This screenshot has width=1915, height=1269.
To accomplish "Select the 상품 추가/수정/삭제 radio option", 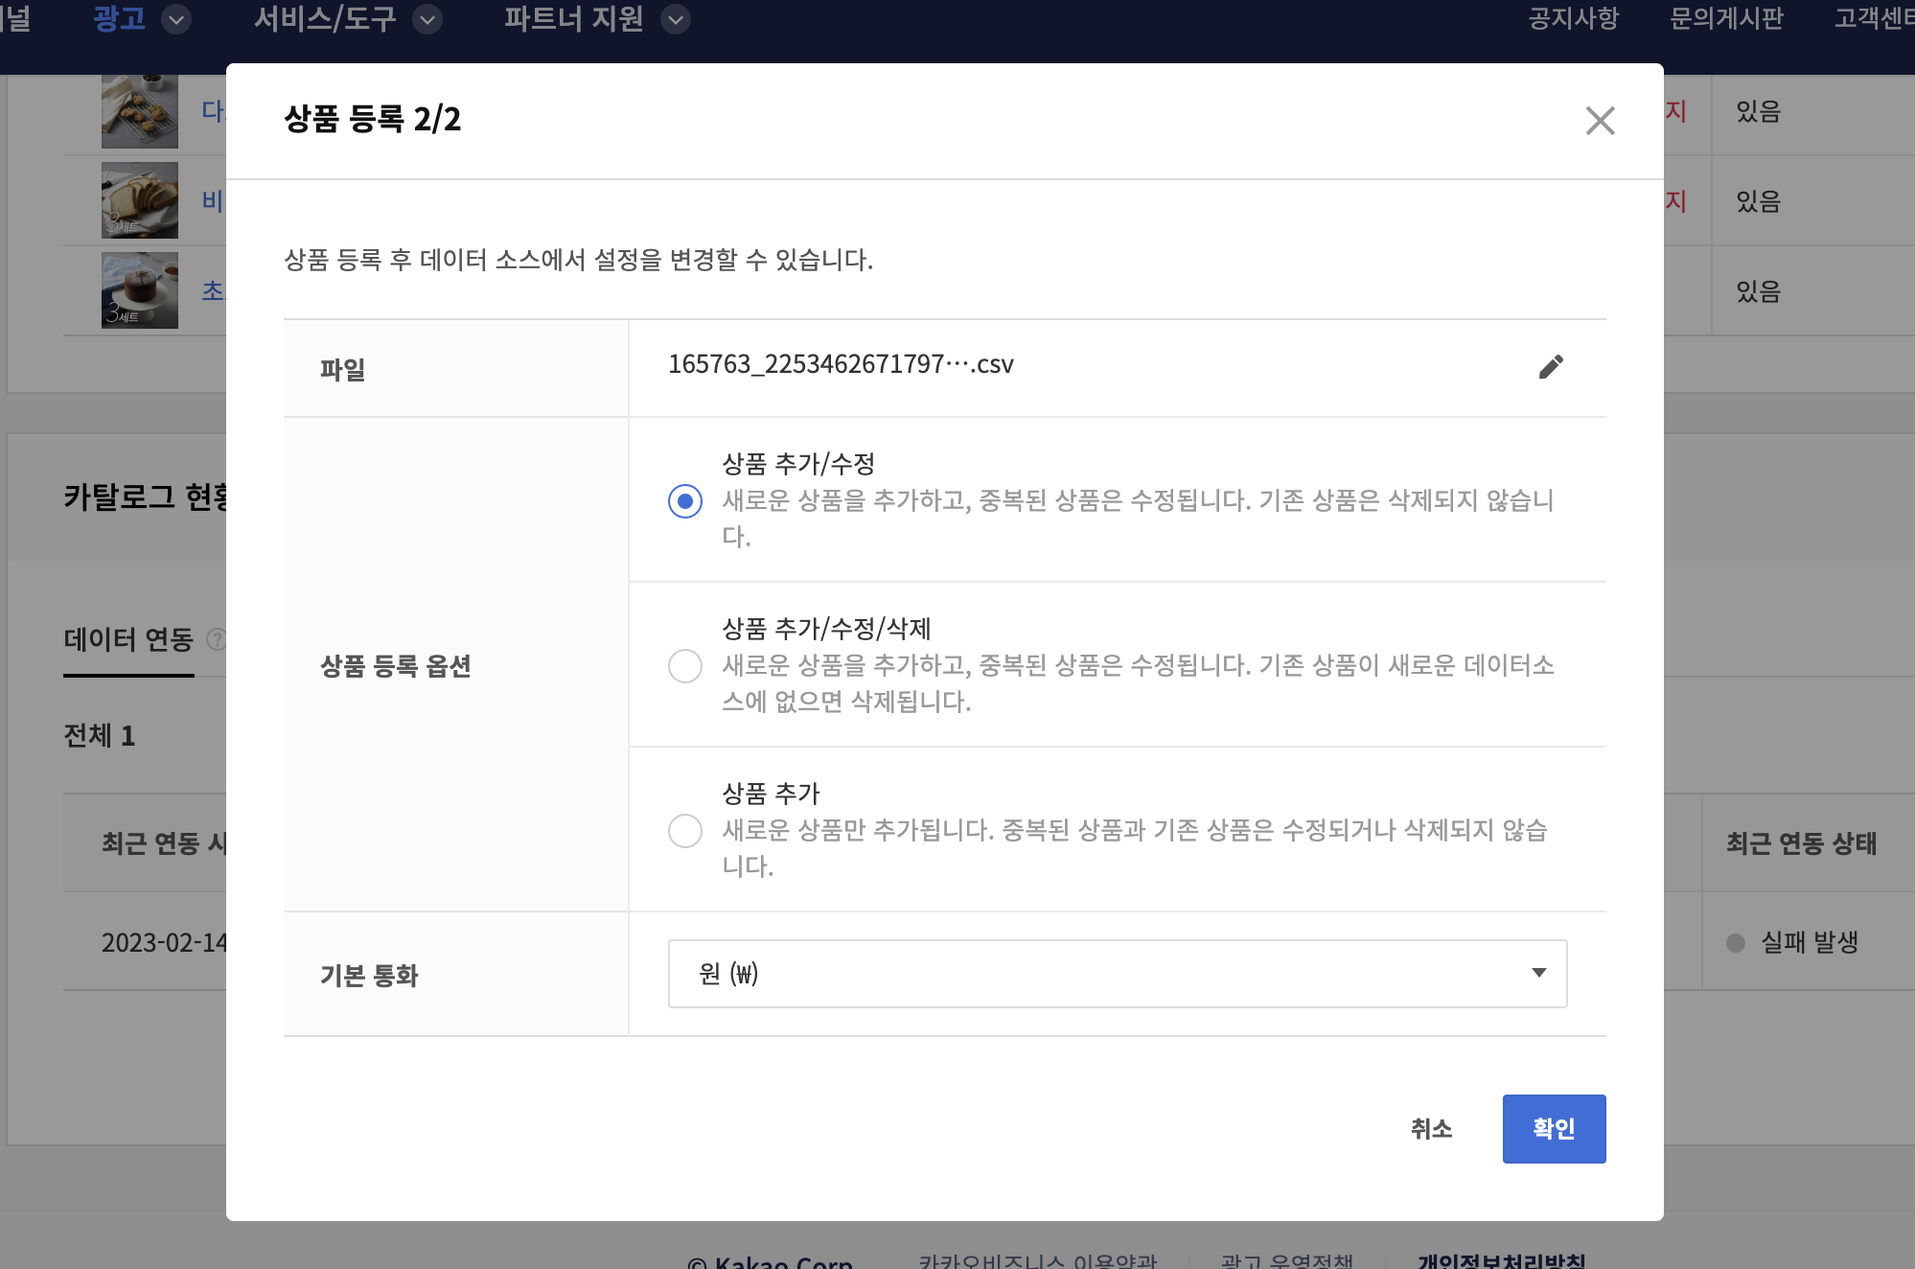I will [x=685, y=665].
